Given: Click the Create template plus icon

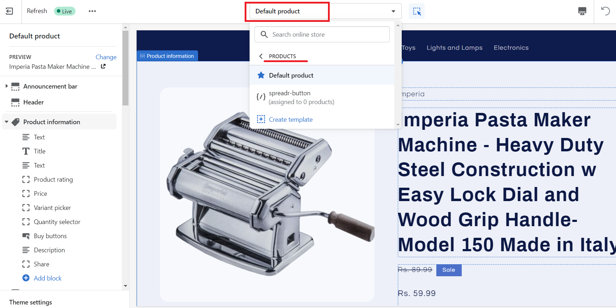Looking at the screenshot, I should (261, 119).
